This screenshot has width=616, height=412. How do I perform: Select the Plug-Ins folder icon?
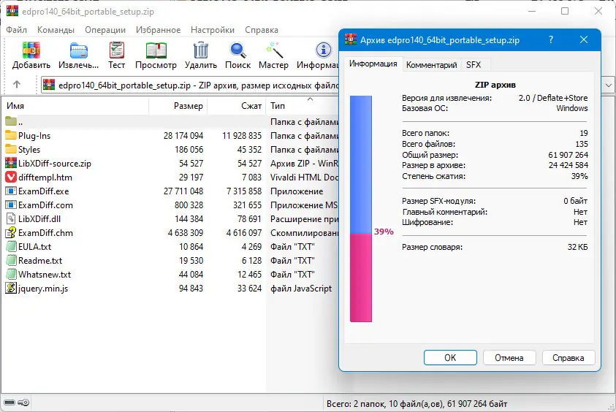click(11, 135)
